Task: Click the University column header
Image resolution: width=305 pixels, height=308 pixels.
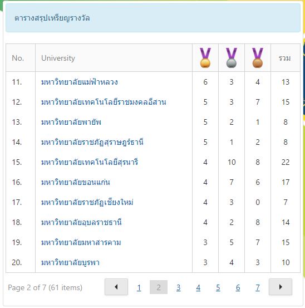Action: (x=58, y=58)
